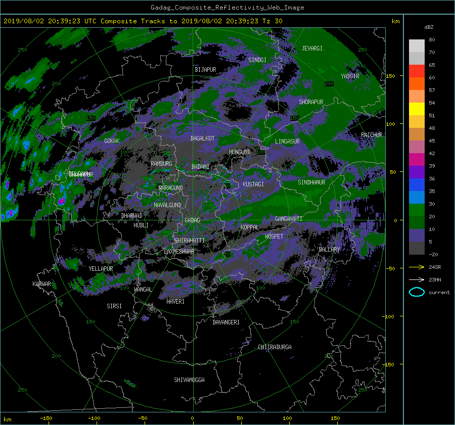Screen dimensions: 455x425
Task: Pick the green 30 dBZ color swatch
Action: click(417, 210)
